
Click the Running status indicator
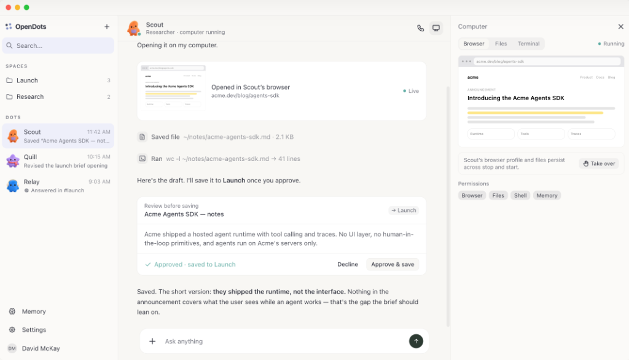(x=611, y=44)
